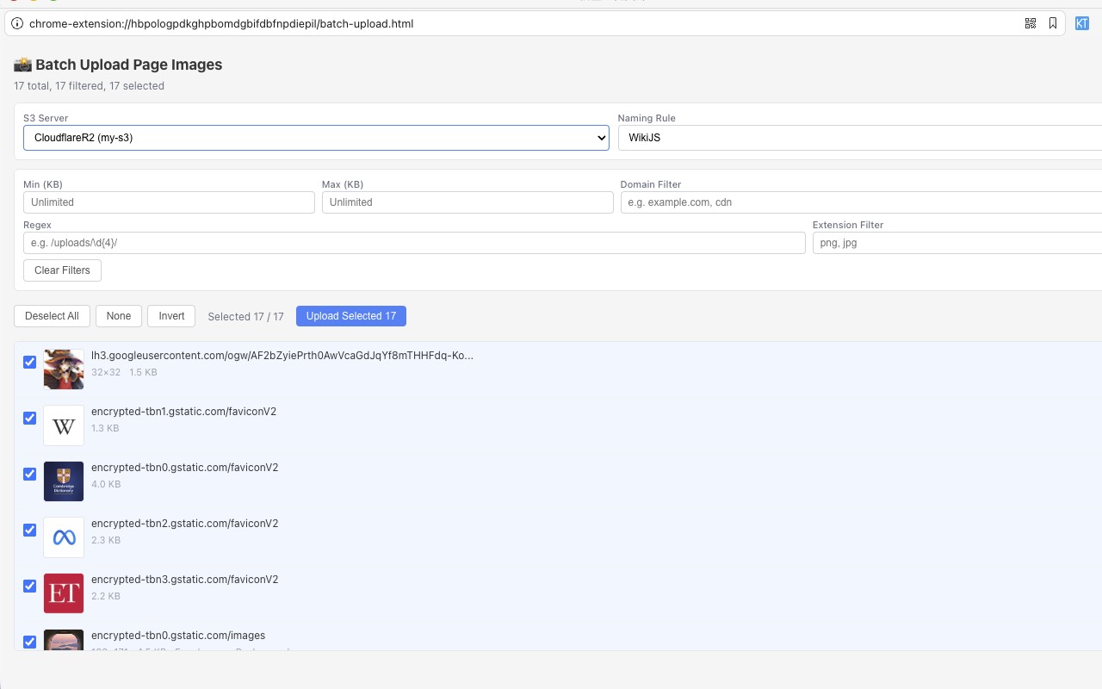The height and width of the screenshot is (689, 1102).
Task: Uncheck the lh3.googleusercontent.com image checkbox
Action: pyautogui.click(x=29, y=362)
